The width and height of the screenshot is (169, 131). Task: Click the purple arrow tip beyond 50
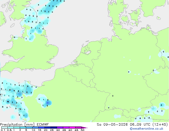pyautogui.click(x=84, y=128)
